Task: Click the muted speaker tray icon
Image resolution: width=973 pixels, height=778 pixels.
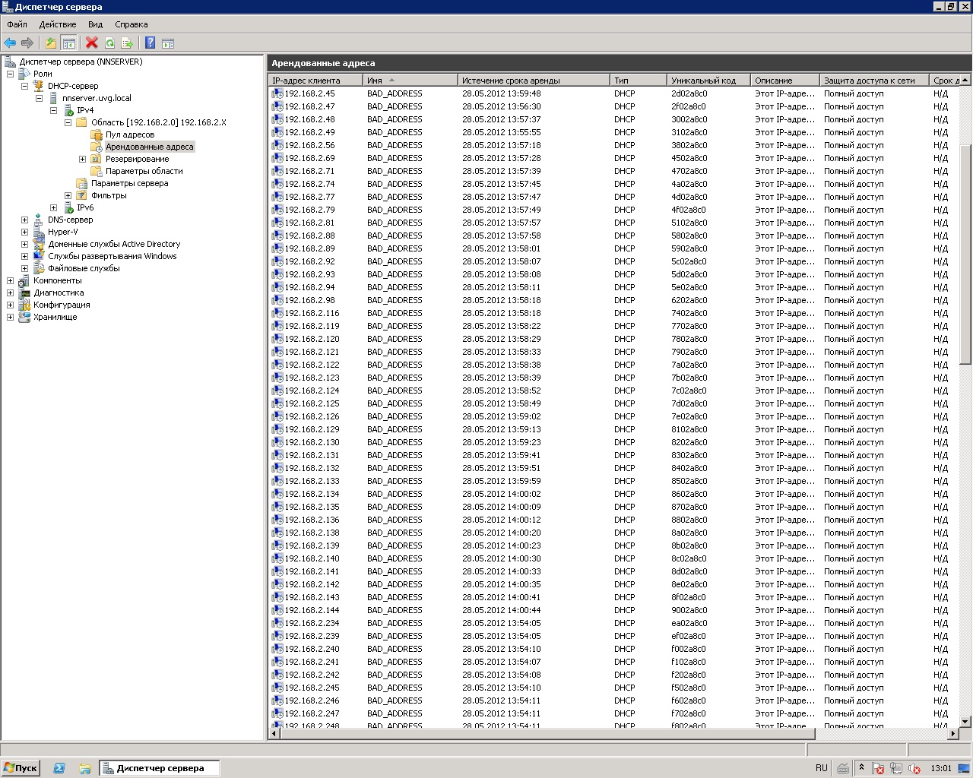Action: point(914,768)
